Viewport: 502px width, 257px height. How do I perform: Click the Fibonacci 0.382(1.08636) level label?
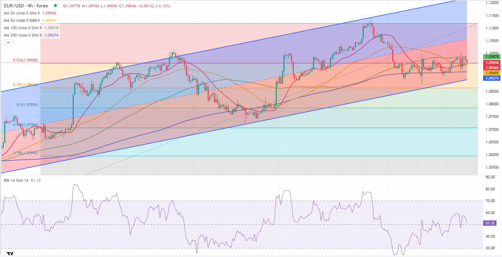pyautogui.click(x=25, y=85)
